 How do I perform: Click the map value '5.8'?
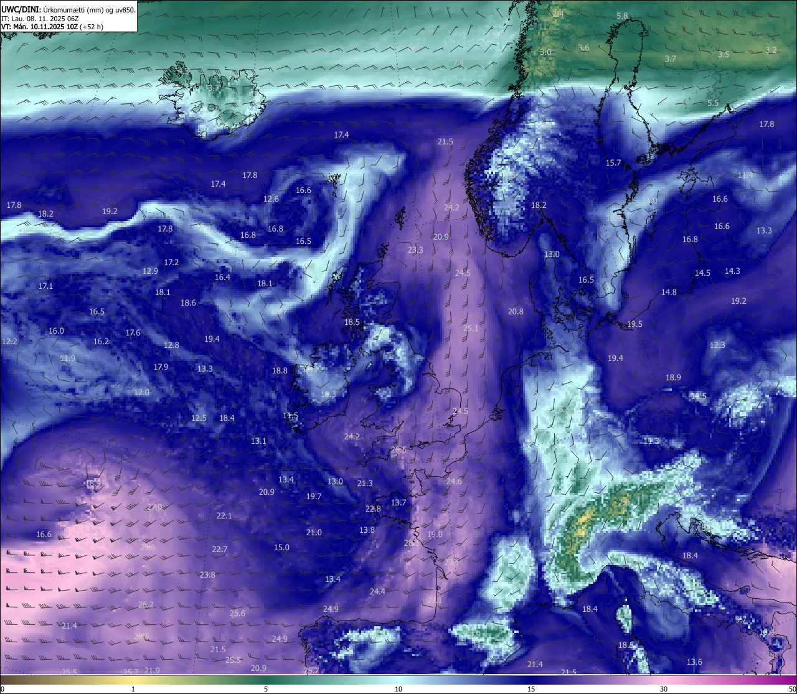tap(622, 16)
